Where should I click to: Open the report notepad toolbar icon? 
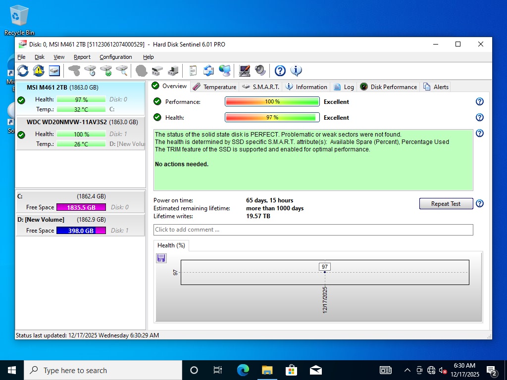[193, 71]
